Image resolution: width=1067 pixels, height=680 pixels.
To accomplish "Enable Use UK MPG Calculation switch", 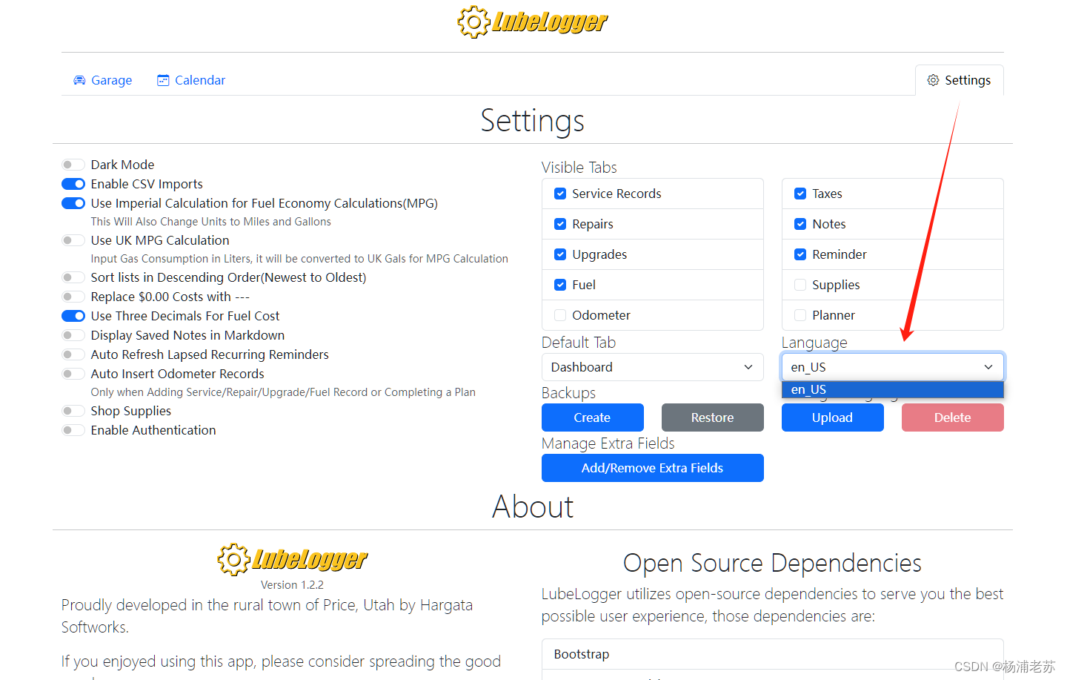I will coord(73,240).
